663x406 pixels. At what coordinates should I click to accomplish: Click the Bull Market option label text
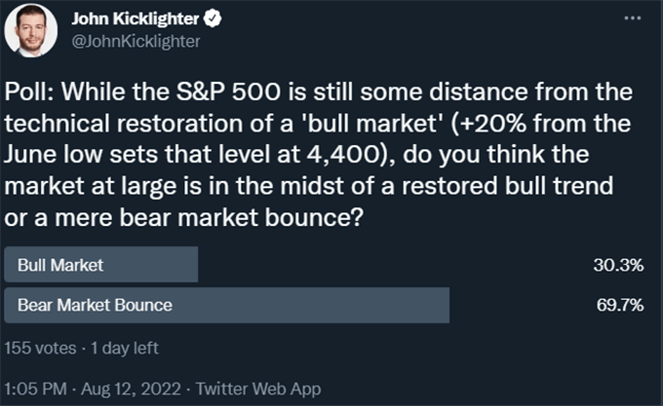[60, 265]
